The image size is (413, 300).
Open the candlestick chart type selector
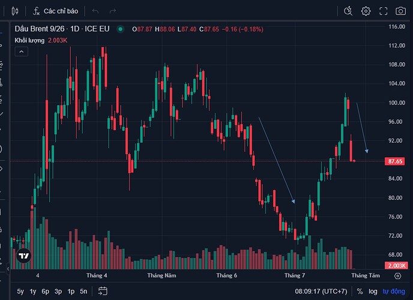click(x=15, y=11)
